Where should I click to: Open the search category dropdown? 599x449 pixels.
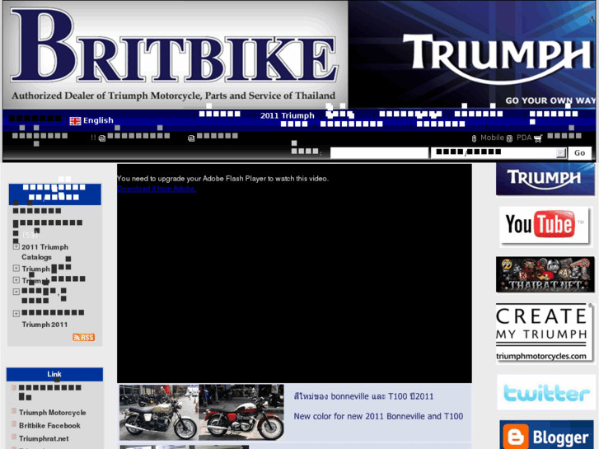[498, 153]
